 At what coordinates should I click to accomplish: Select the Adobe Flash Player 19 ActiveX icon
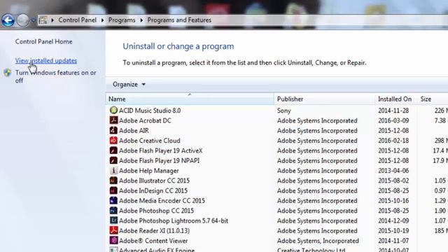113,150
